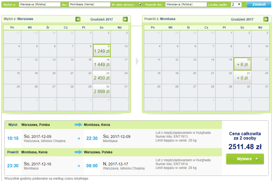
Task: Click blue arrow icon in 'Powrót' route header
Action: click(79, 152)
